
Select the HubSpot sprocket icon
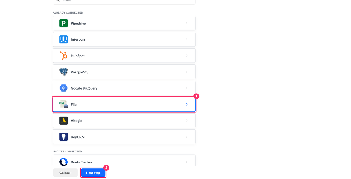click(x=64, y=56)
